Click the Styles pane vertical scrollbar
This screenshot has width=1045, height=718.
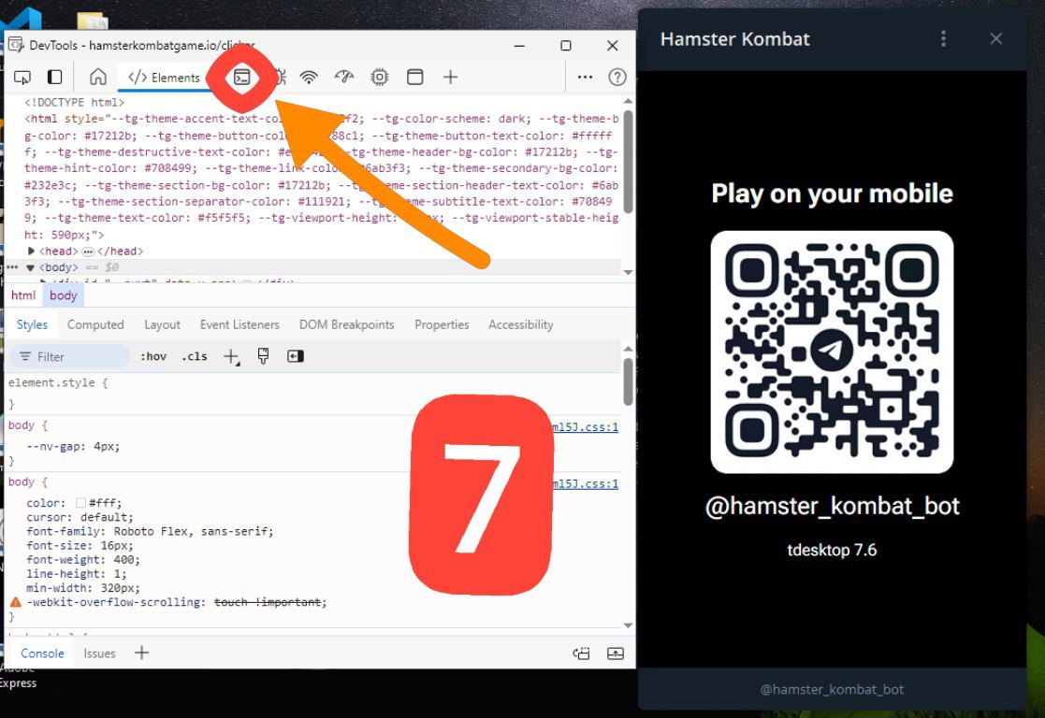[x=628, y=381]
